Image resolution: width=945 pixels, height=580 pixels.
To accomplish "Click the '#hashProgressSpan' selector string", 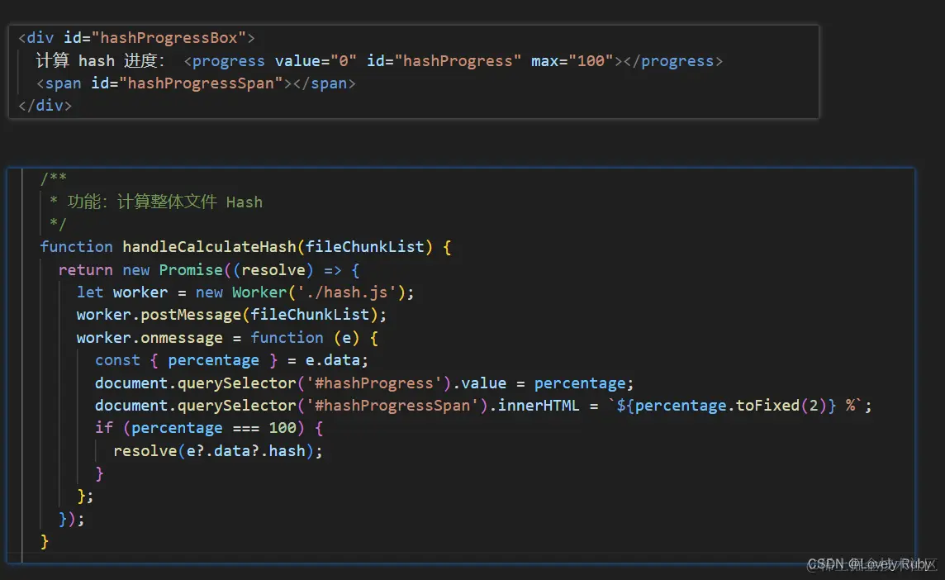I will coord(392,406).
